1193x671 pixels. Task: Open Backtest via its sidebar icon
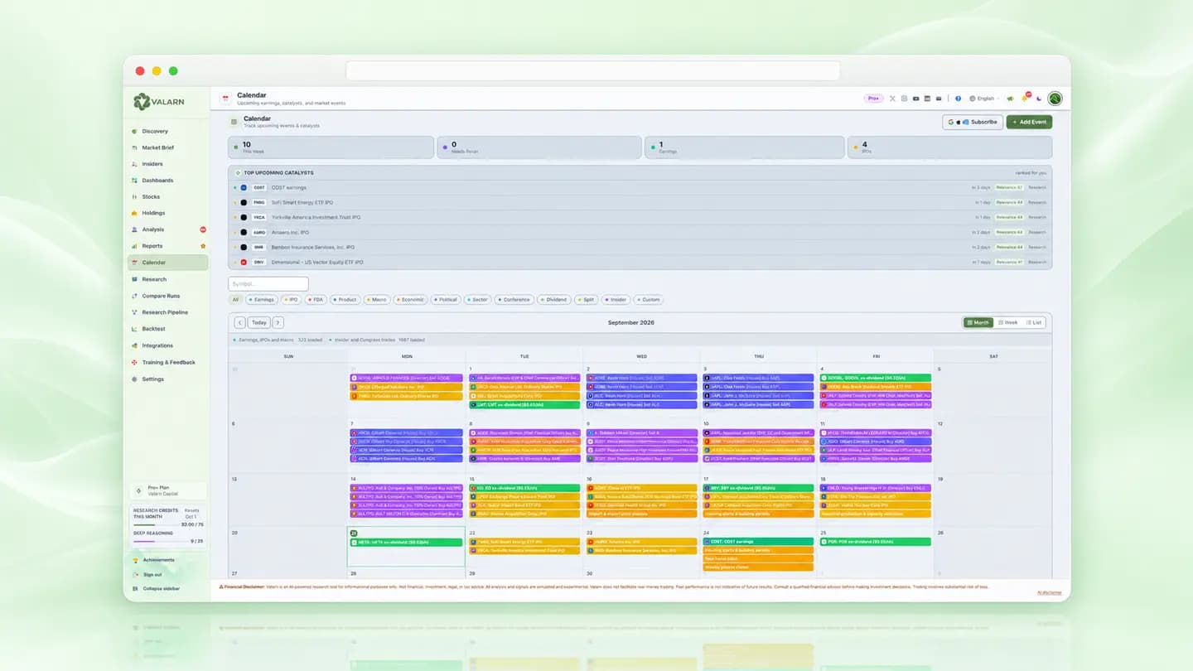coord(134,329)
